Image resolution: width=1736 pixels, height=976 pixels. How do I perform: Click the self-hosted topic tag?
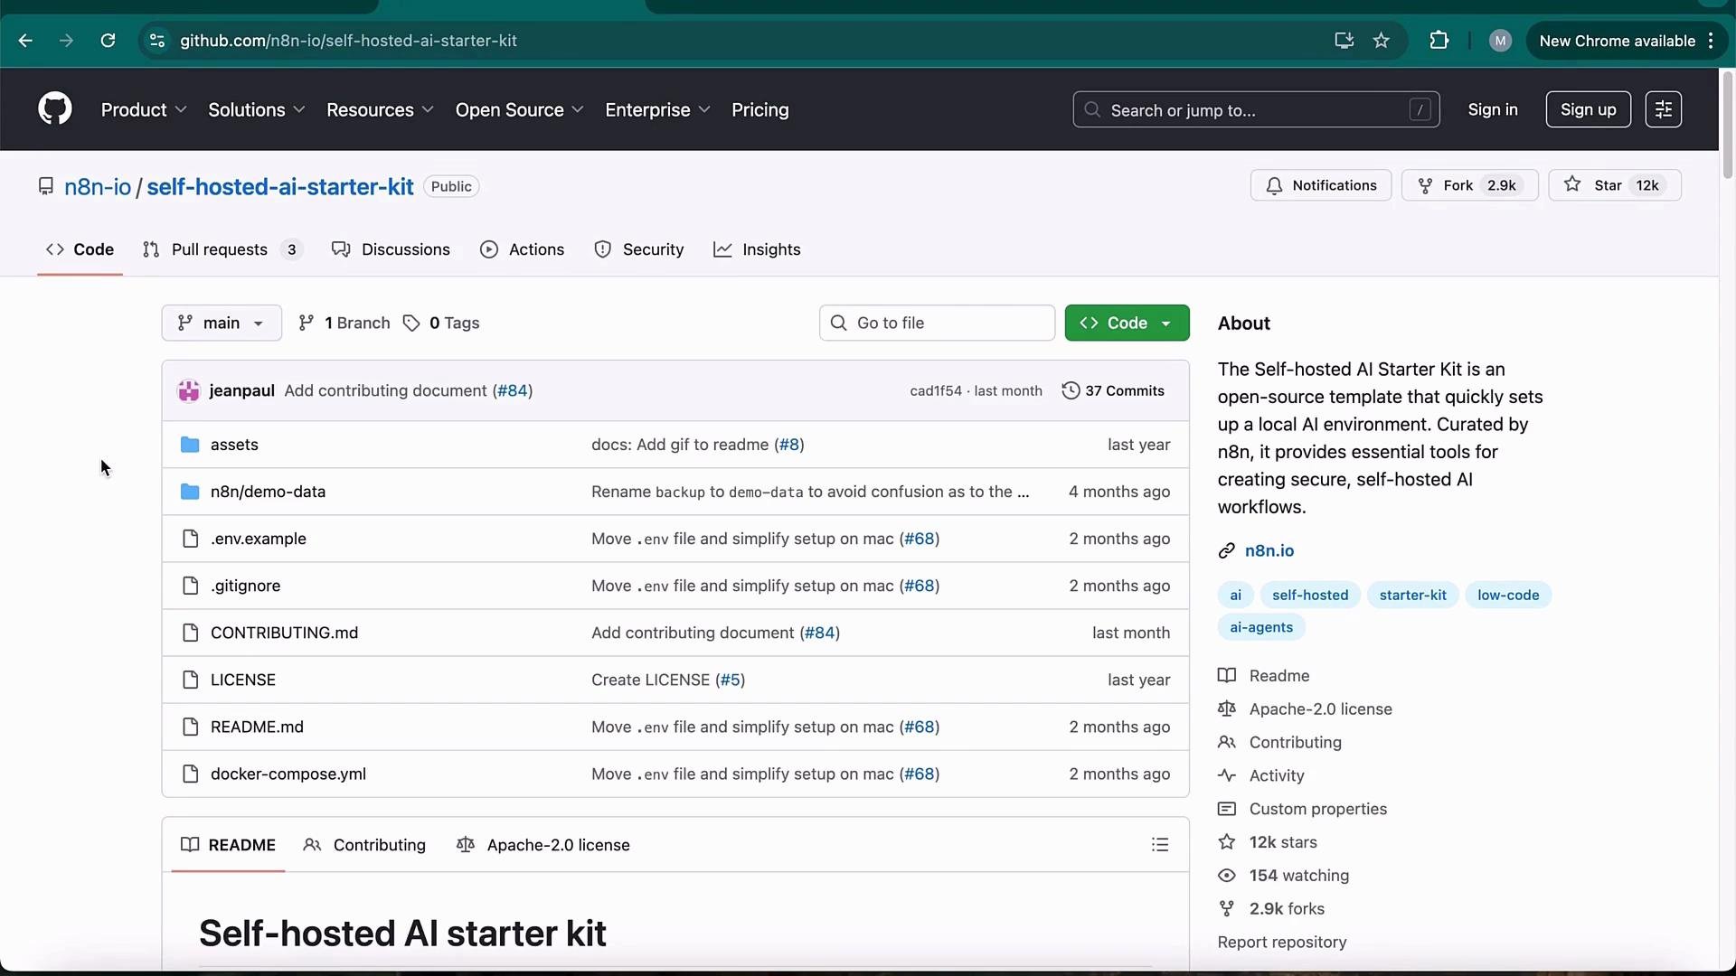click(x=1310, y=595)
